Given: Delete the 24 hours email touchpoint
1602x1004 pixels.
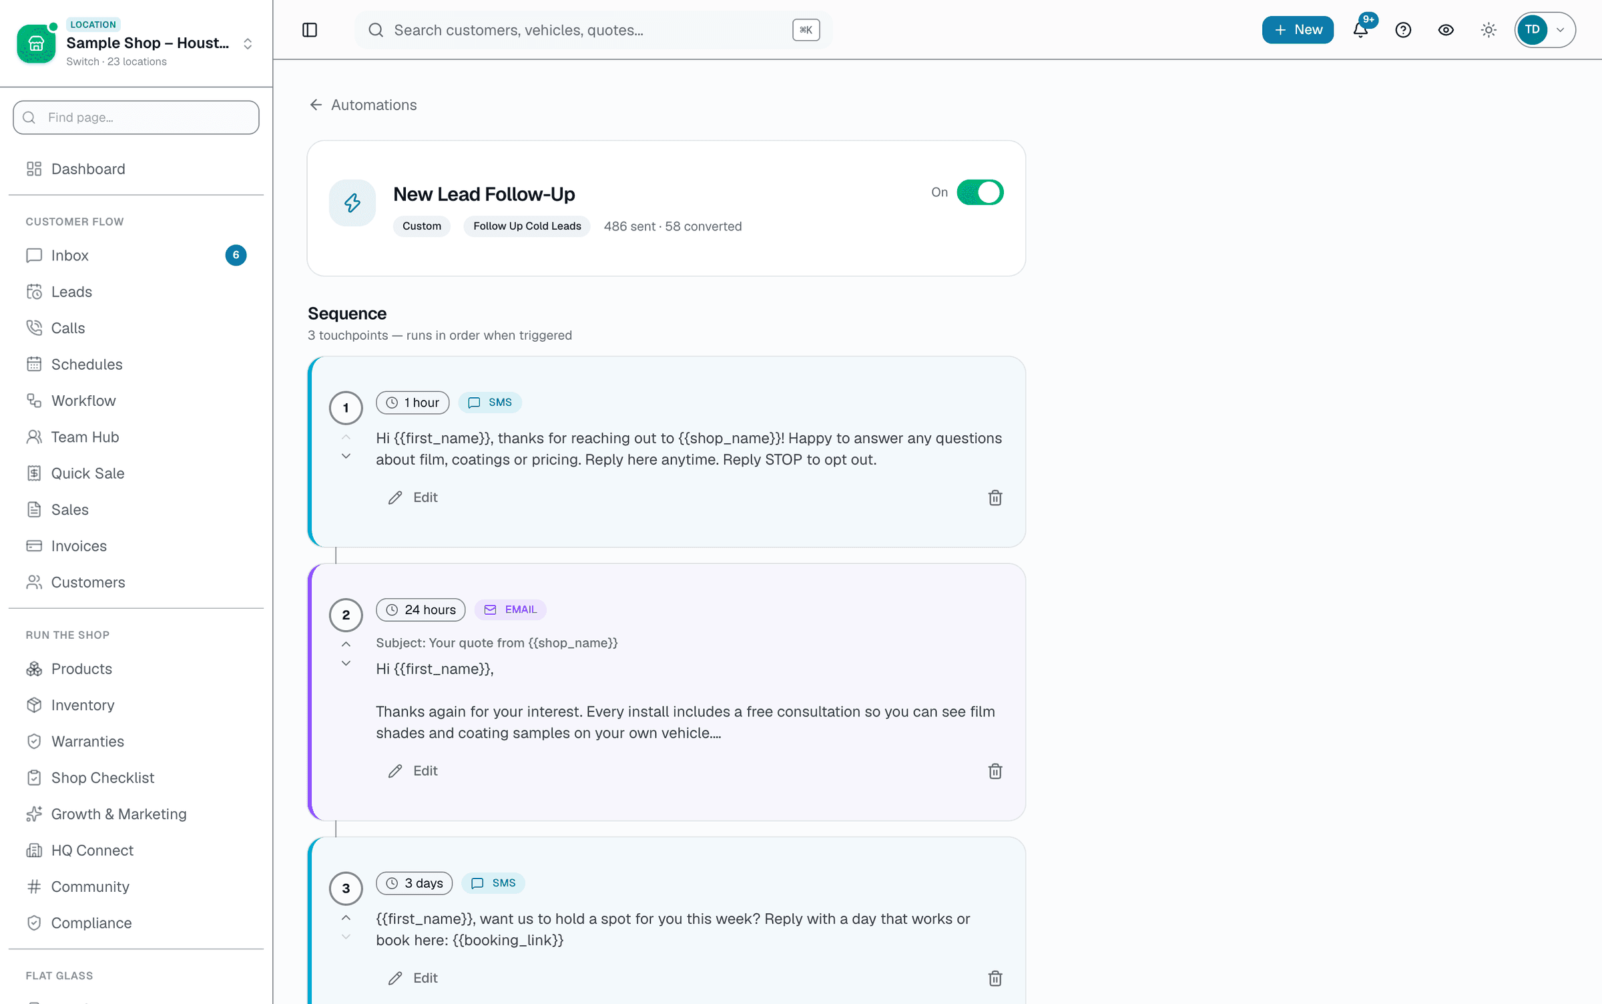Looking at the screenshot, I should click(x=995, y=772).
